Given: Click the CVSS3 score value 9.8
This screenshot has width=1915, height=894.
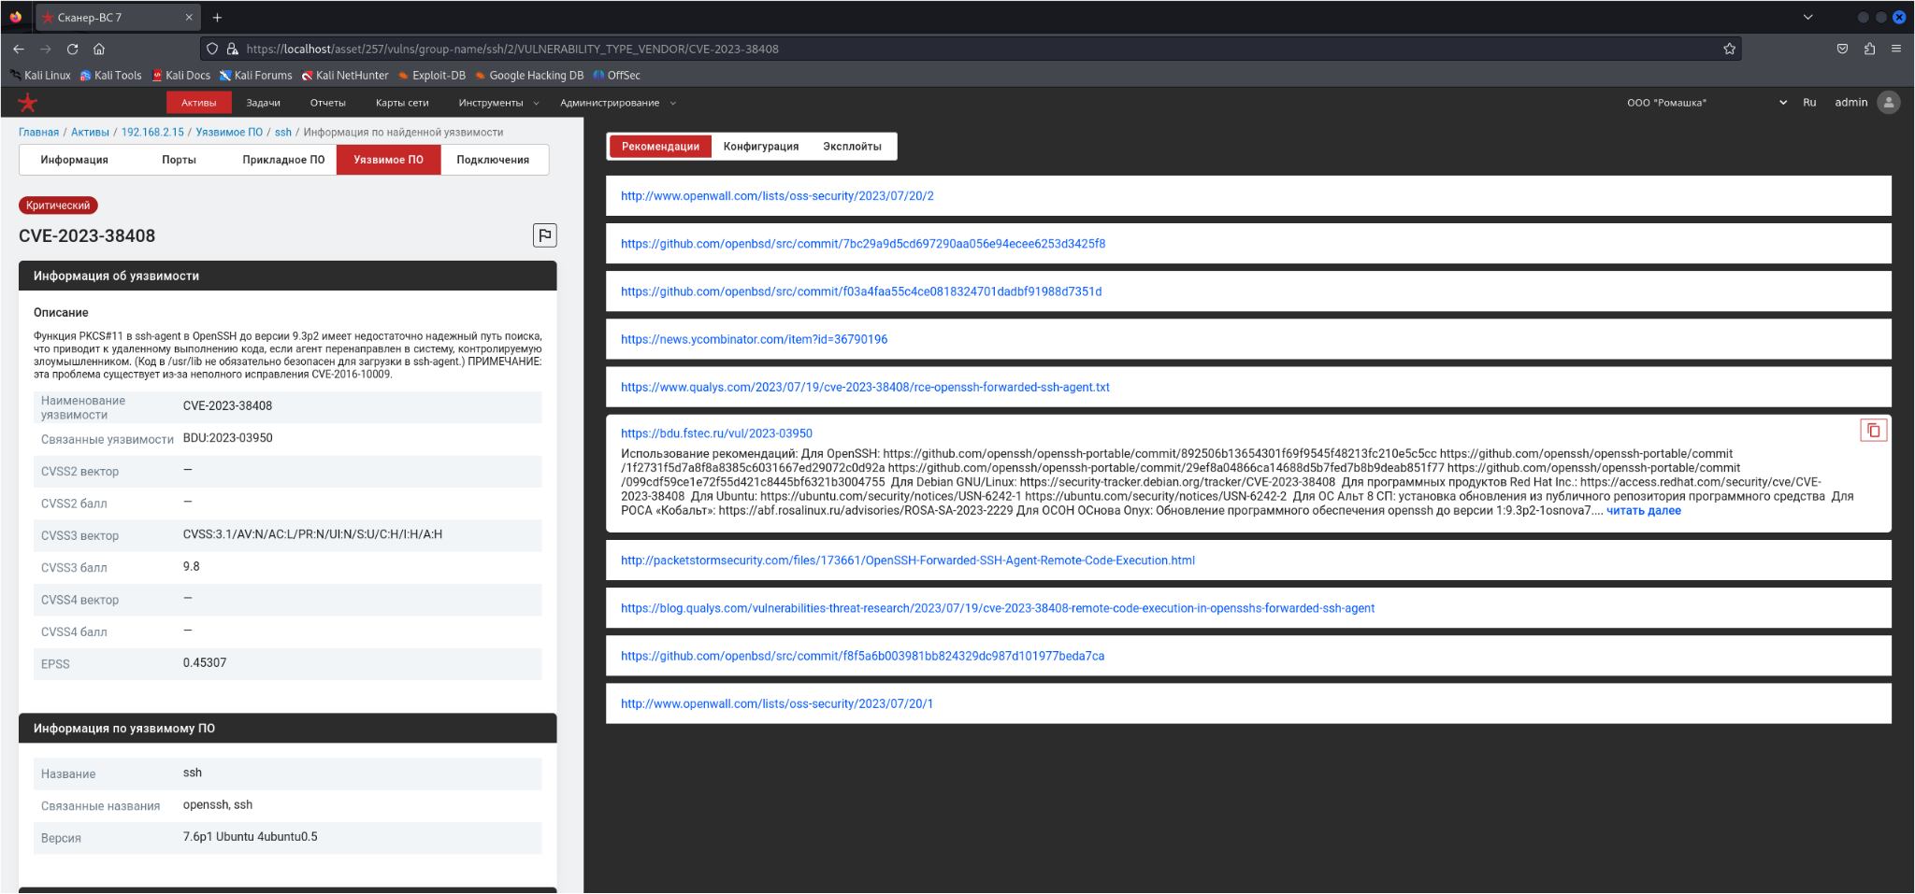Looking at the screenshot, I should 192,567.
